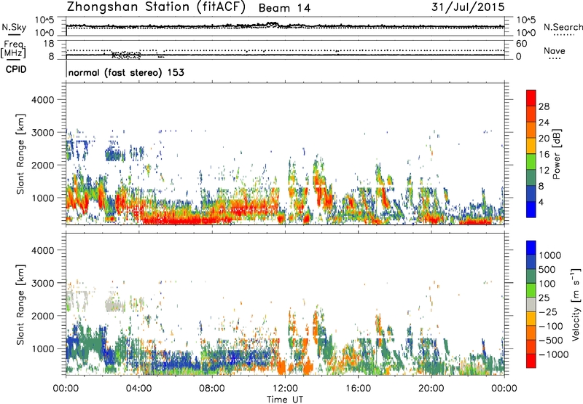Click the 08:00 time tick label
This screenshot has width=583, height=404.
[212, 389]
